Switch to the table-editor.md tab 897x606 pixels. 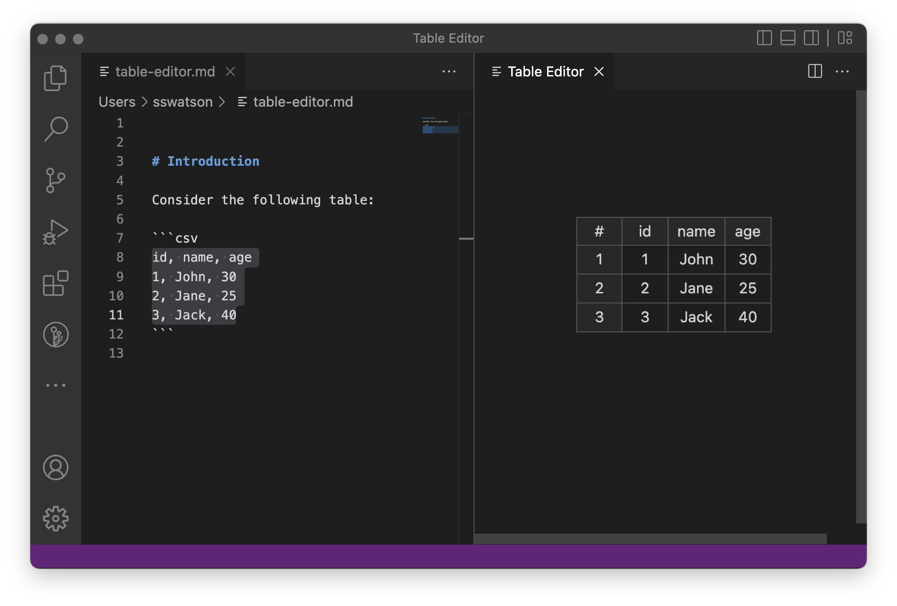[x=165, y=72]
